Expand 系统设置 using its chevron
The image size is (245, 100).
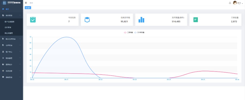20,71
